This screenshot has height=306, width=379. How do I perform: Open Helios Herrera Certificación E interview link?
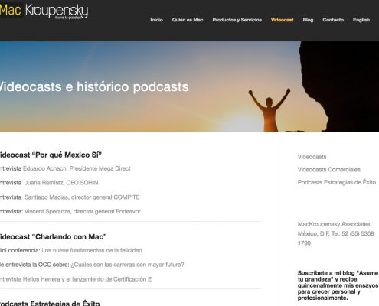tap(76, 279)
